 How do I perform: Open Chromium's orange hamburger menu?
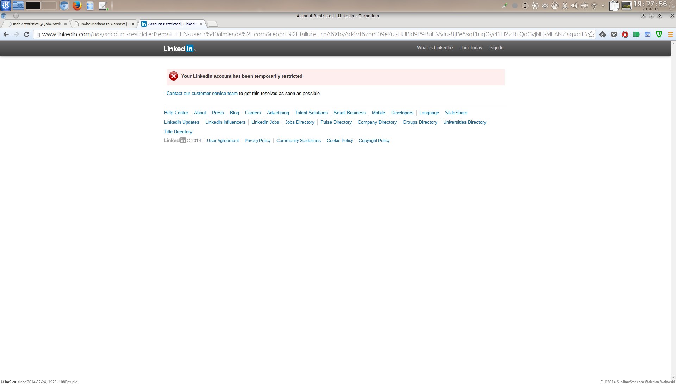(670, 34)
